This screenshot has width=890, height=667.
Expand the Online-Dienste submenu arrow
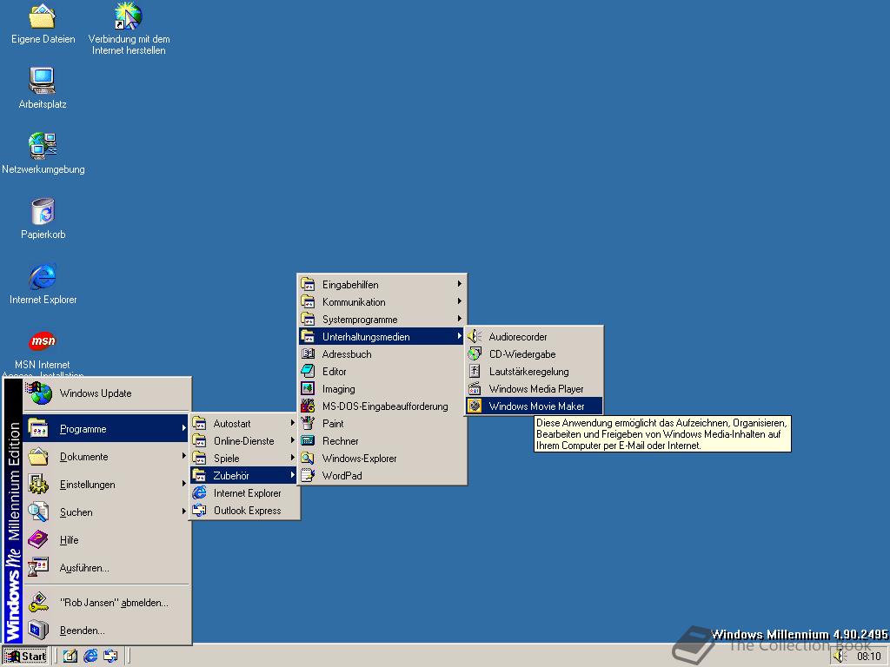pos(293,440)
